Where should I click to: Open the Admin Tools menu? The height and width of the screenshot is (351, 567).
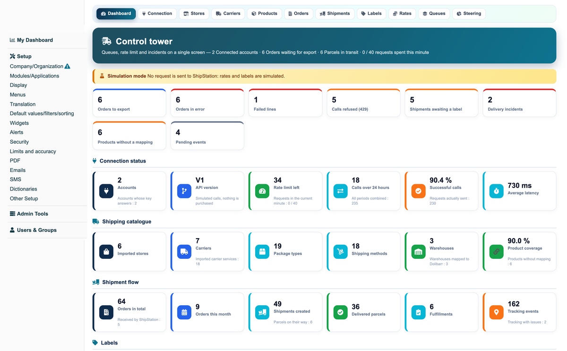pyautogui.click(x=29, y=214)
